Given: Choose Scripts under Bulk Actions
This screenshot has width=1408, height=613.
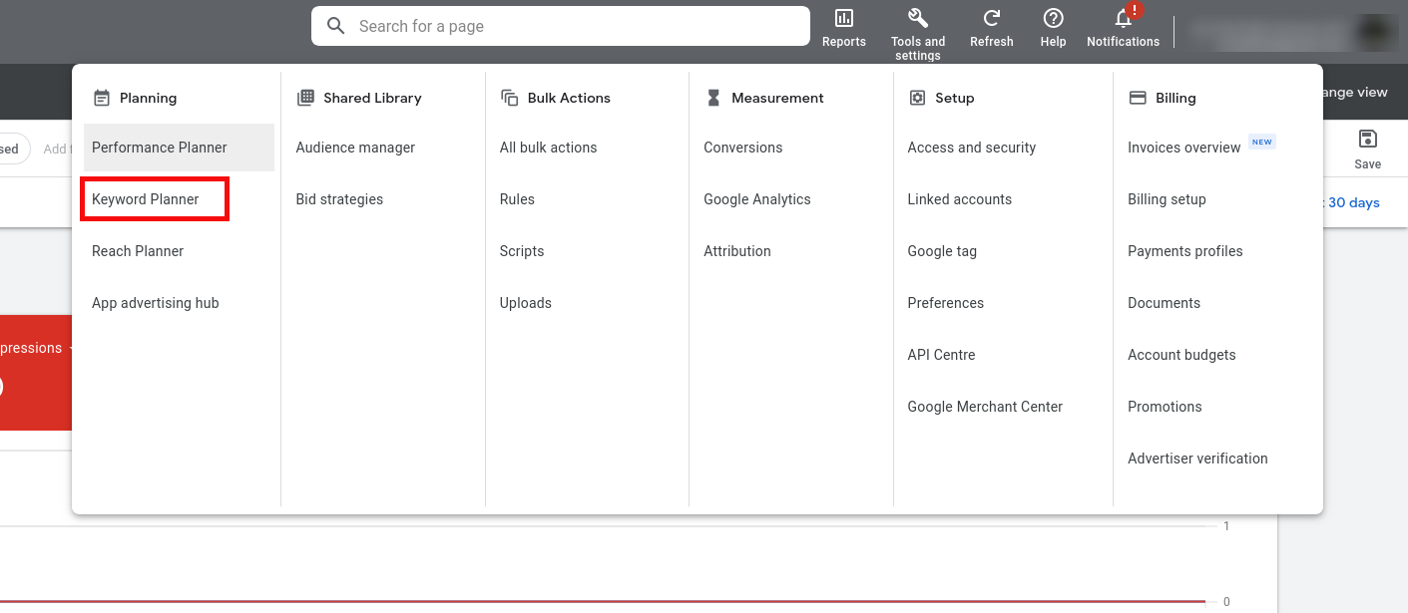Looking at the screenshot, I should point(522,251).
